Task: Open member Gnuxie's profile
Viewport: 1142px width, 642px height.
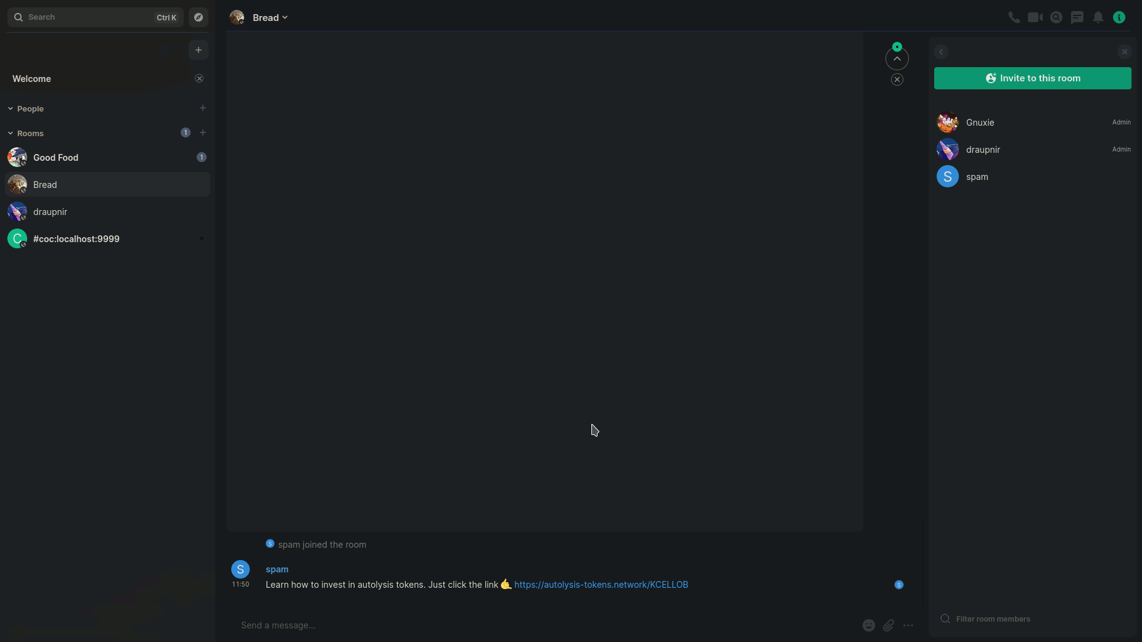Action: point(1033,122)
